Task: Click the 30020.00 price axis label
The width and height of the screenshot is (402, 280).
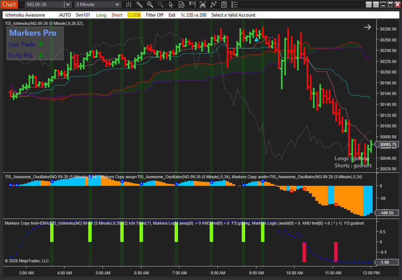Action: pos(388,169)
